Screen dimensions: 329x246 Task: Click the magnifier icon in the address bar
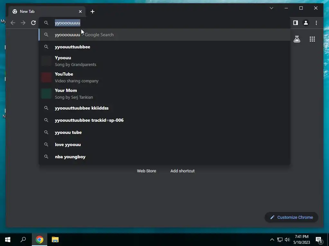[46, 23]
